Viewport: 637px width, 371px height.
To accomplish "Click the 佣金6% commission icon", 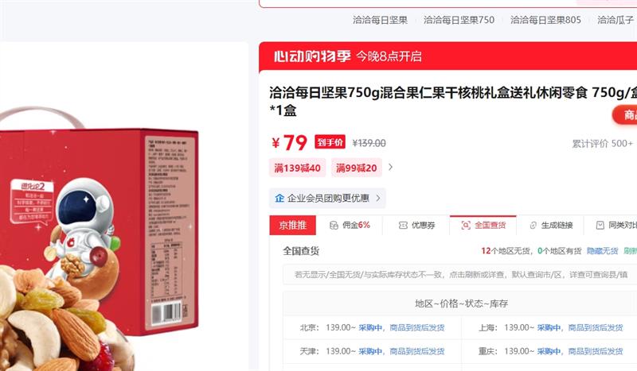I will (334, 226).
